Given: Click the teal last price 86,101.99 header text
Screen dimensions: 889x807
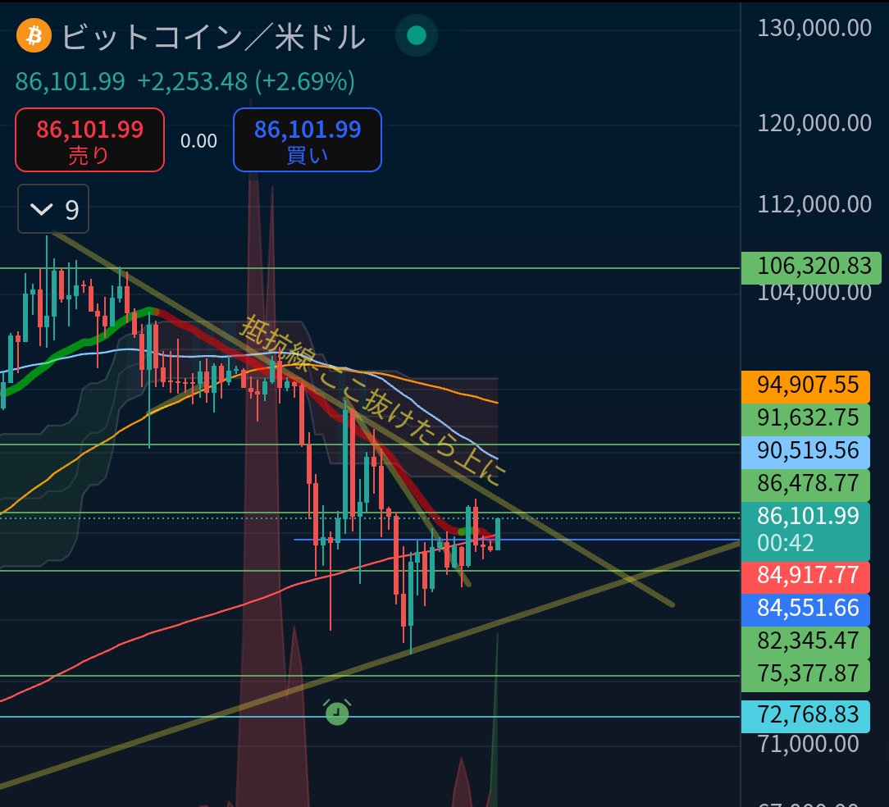Looking at the screenshot, I should (70, 82).
